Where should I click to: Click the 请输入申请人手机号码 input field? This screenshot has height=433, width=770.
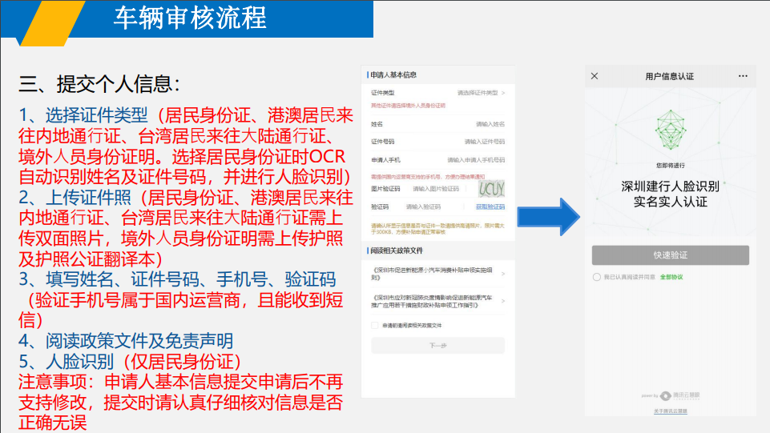click(476, 160)
